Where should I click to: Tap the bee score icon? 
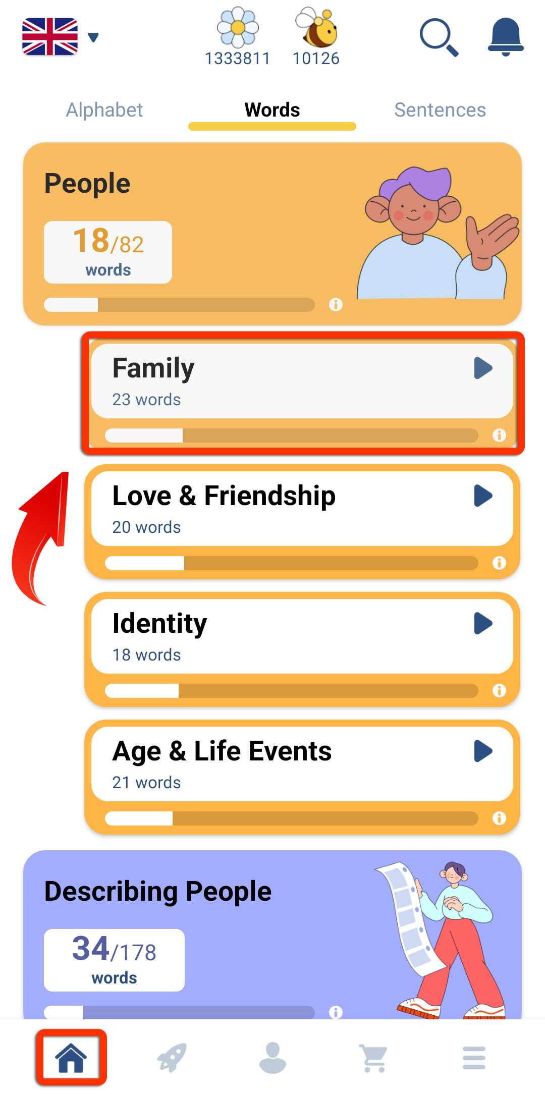click(x=316, y=27)
